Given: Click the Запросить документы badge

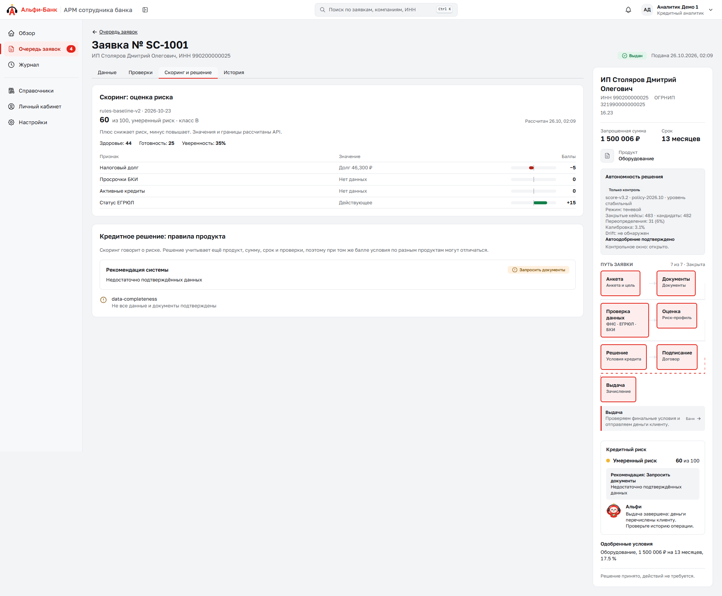Looking at the screenshot, I should 538,270.
